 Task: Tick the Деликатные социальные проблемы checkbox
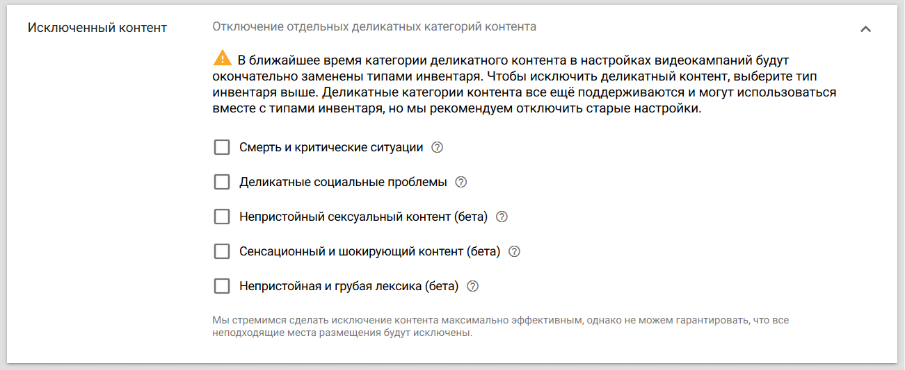[222, 182]
